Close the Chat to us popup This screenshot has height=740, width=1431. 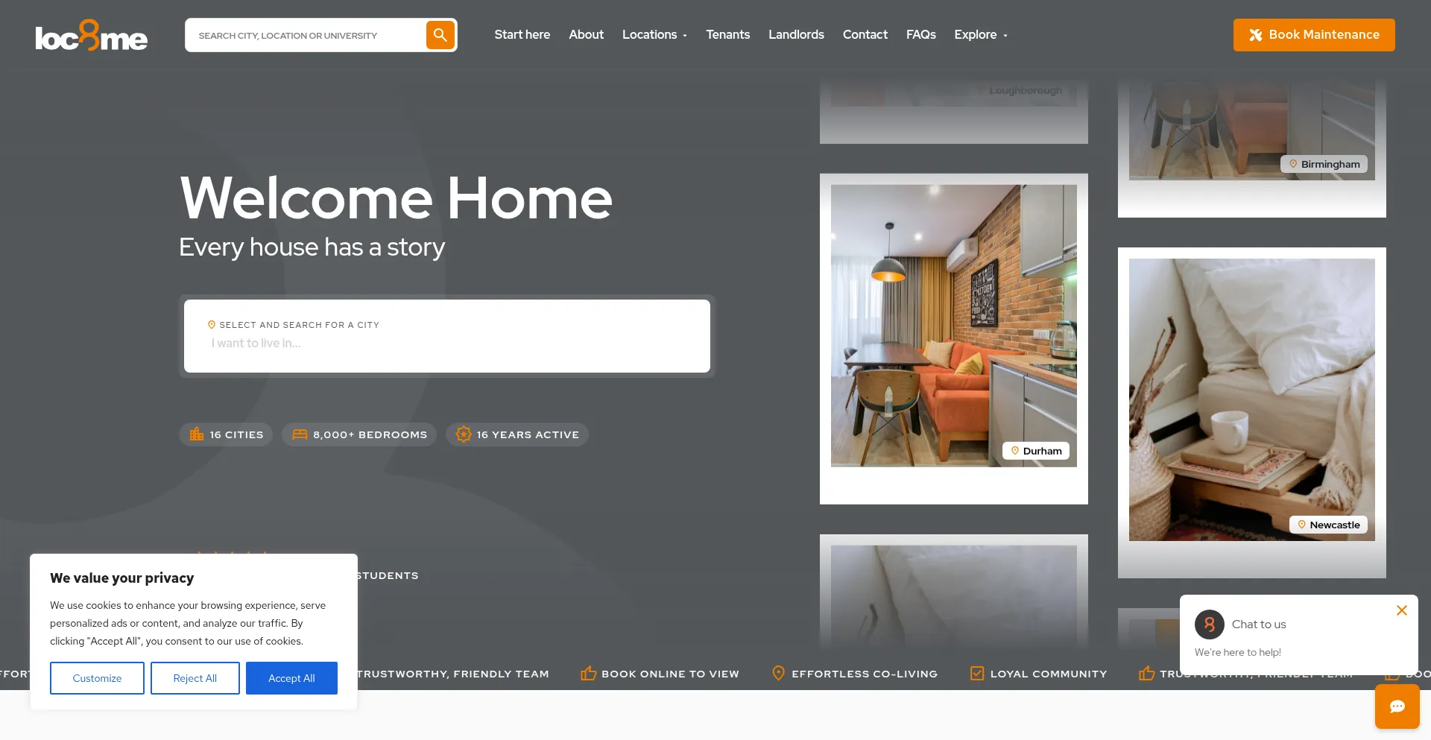pyautogui.click(x=1401, y=610)
